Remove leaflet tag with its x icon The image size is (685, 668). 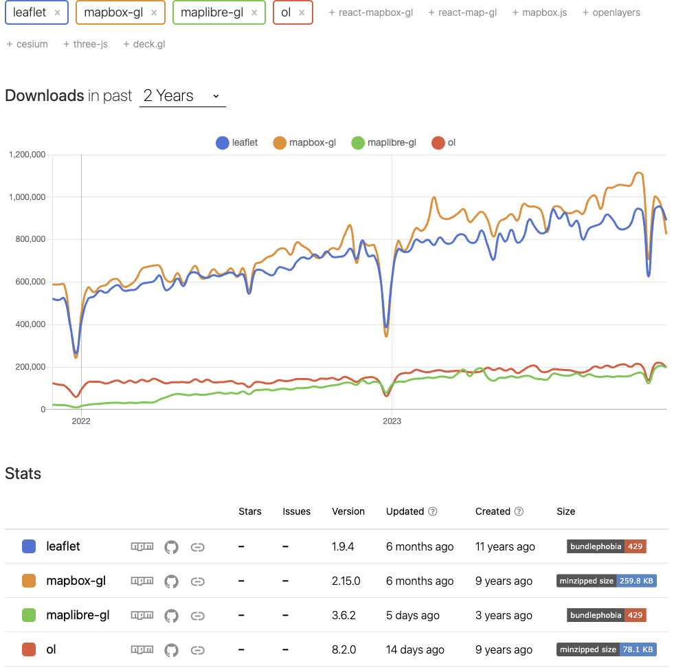(x=57, y=13)
